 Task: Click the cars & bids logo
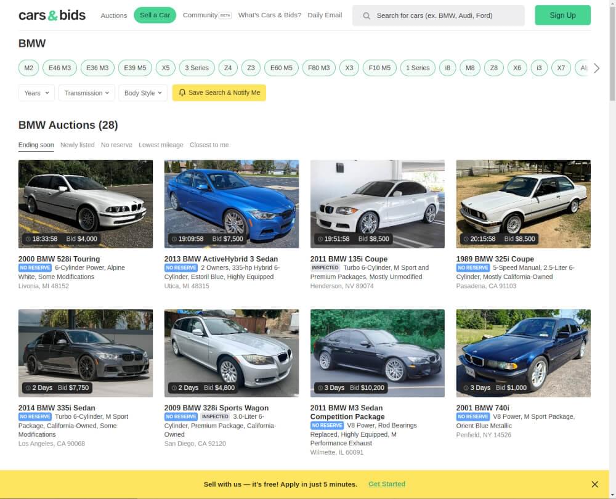52,15
